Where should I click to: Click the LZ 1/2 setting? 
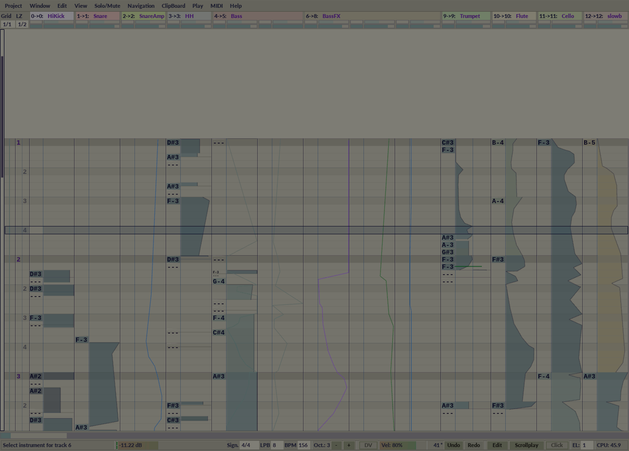(x=22, y=24)
